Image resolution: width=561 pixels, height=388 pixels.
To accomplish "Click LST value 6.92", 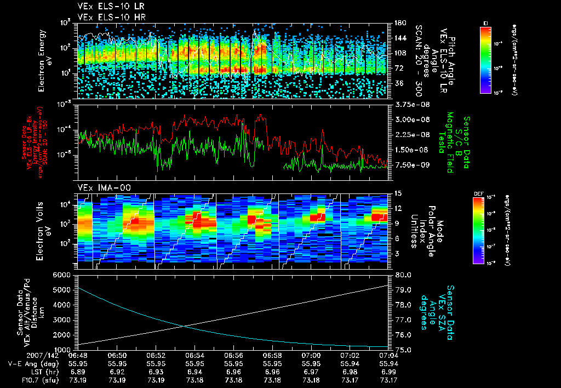I will (x=117, y=372).
